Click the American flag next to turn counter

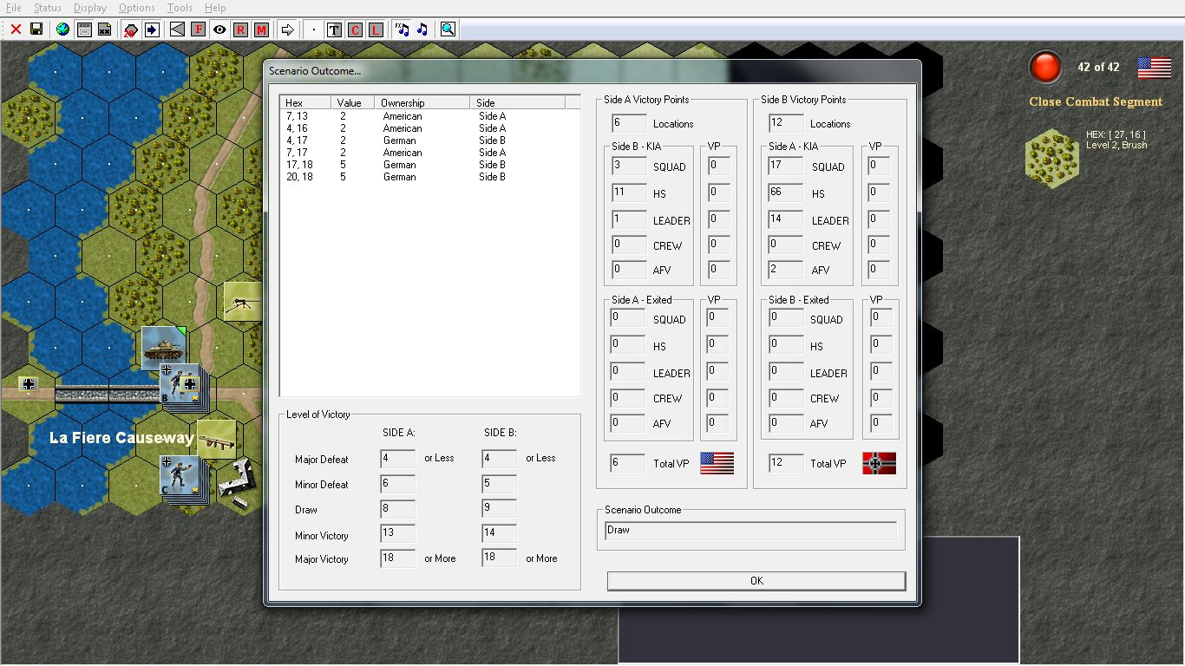coord(1154,68)
